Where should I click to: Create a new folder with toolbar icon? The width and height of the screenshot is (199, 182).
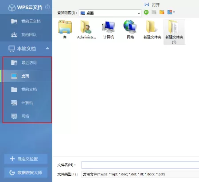(162, 12)
